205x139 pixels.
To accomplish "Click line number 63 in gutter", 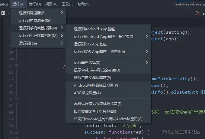I will [11, 79].
